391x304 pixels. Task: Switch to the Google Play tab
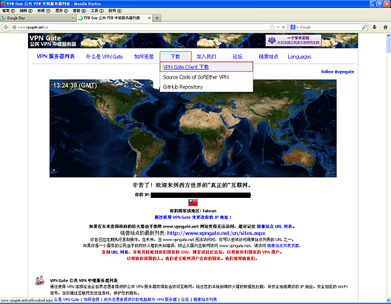(38, 18)
